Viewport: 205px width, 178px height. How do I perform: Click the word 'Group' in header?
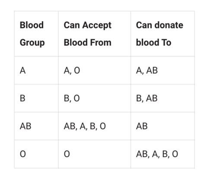[x=32, y=43]
